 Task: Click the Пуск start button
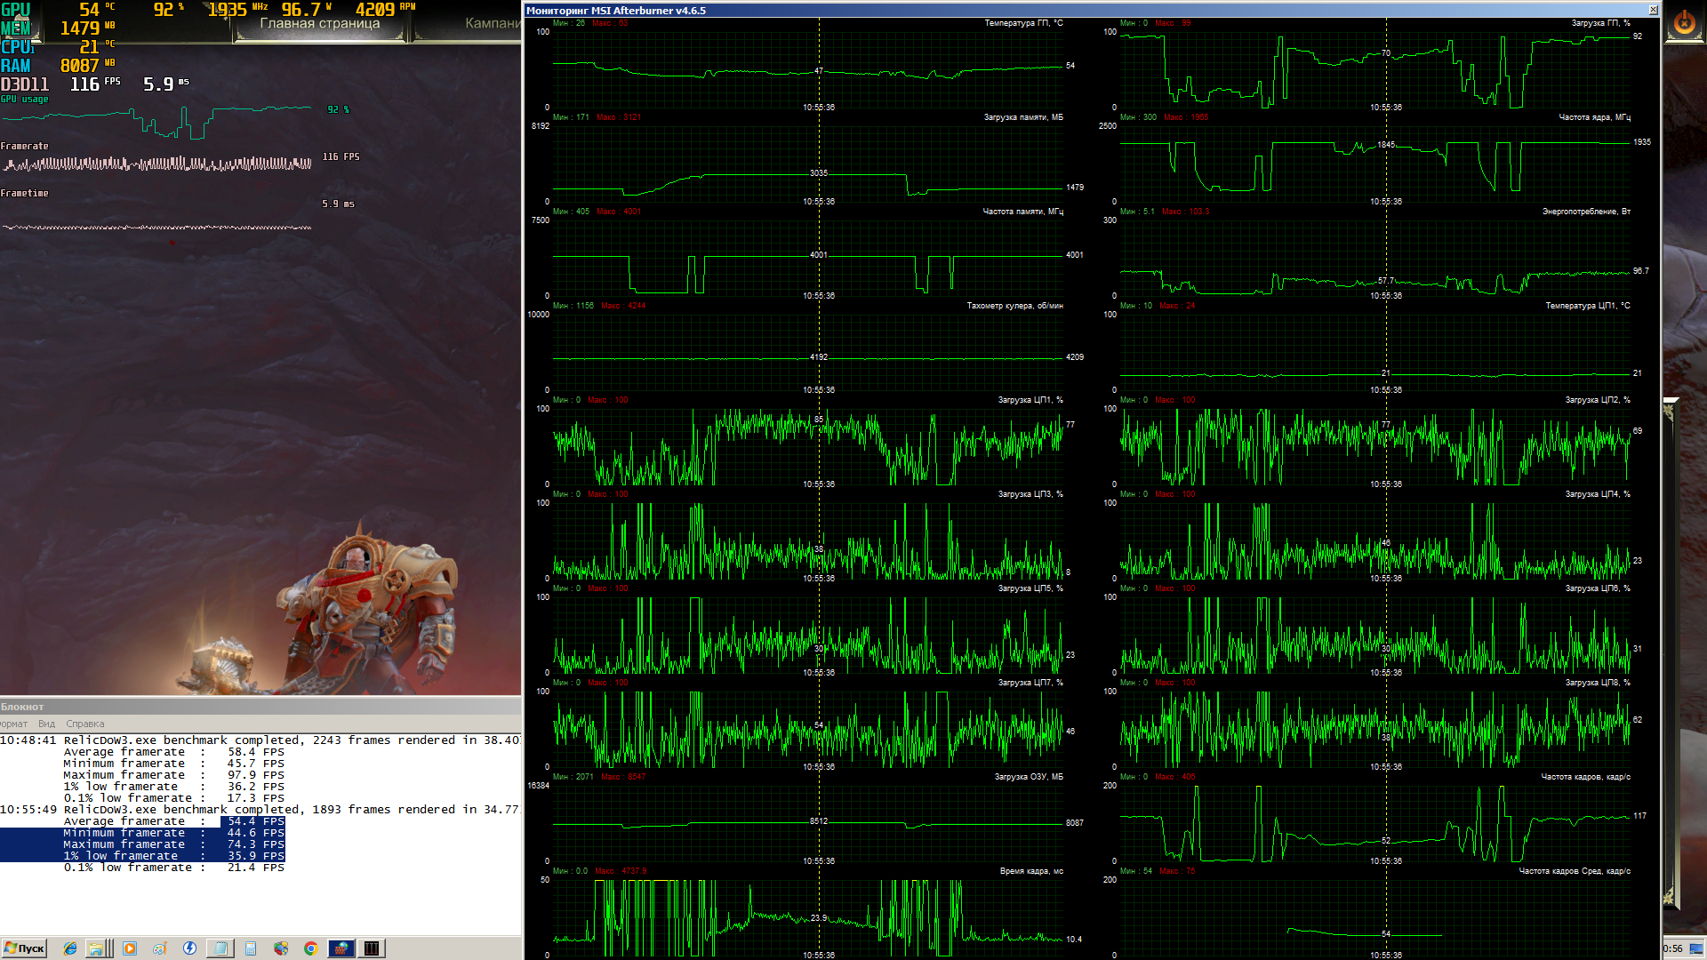(x=24, y=948)
